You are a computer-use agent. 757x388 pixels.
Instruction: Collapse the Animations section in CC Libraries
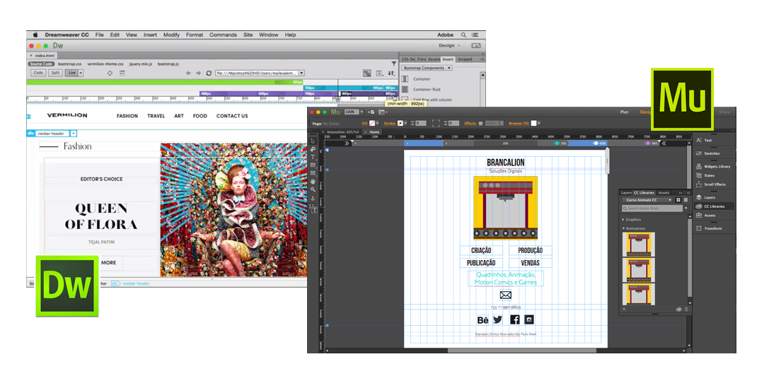623,228
